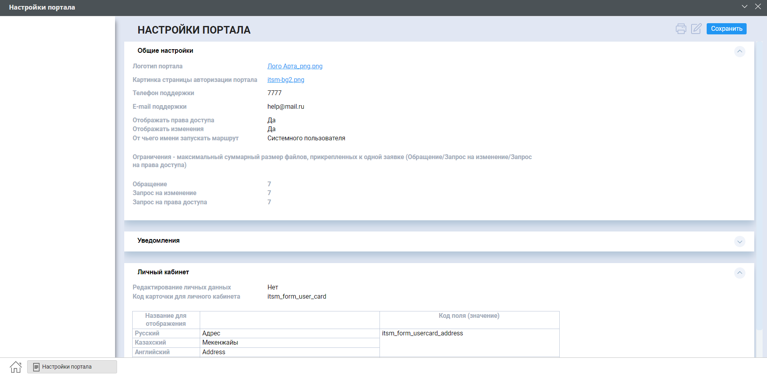The image size is (767, 375).
Task: Open the Лого Арта_png.png link
Action: click(295, 66)
